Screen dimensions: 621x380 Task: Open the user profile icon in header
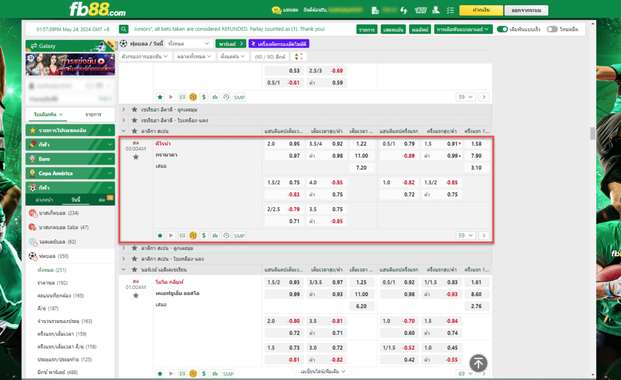435,10
